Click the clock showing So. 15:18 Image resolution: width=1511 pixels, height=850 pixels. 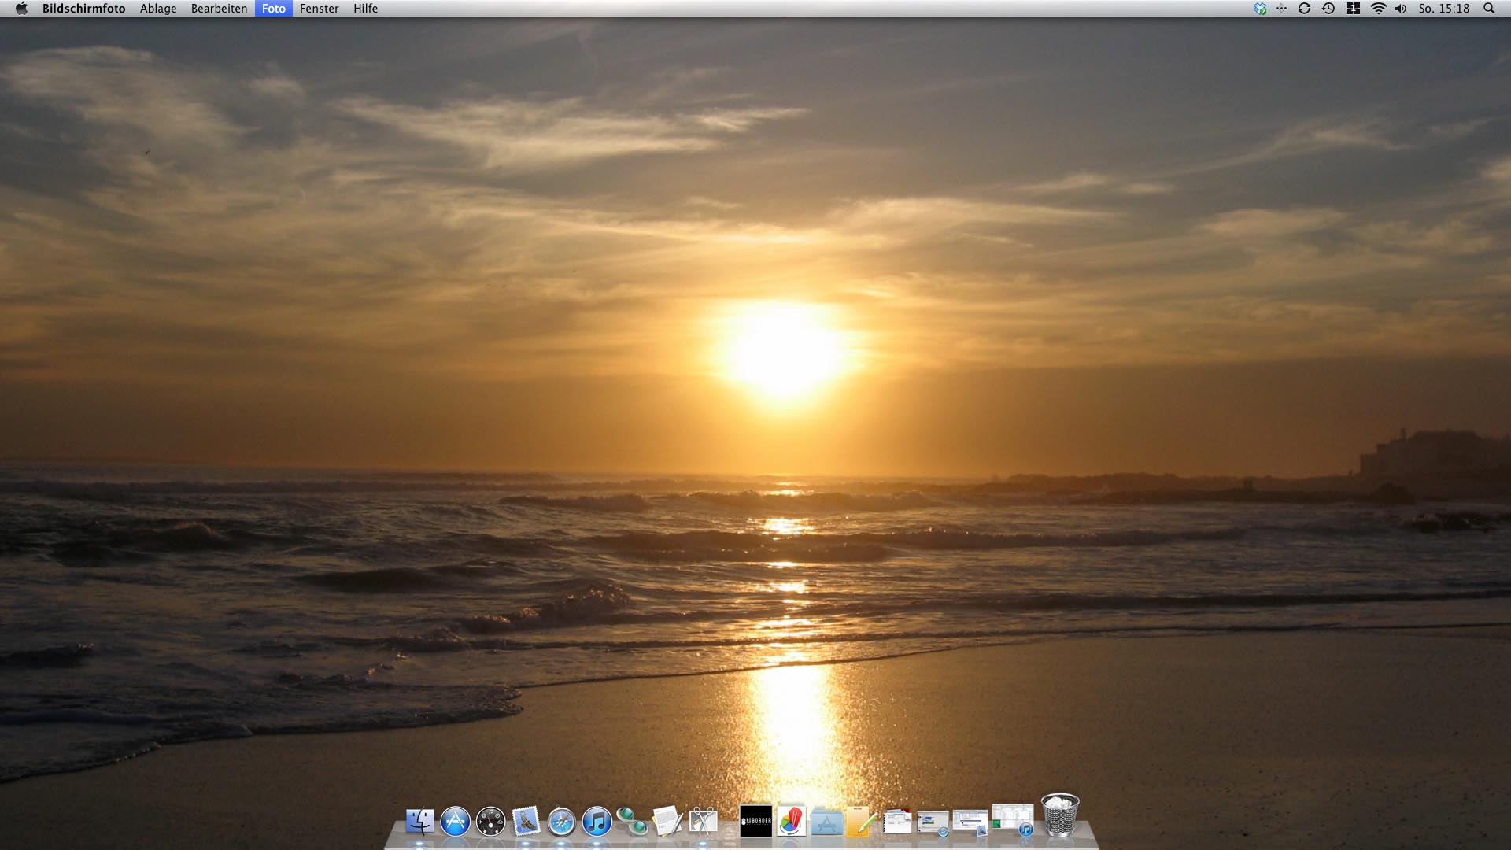(x=1443, y=9)
